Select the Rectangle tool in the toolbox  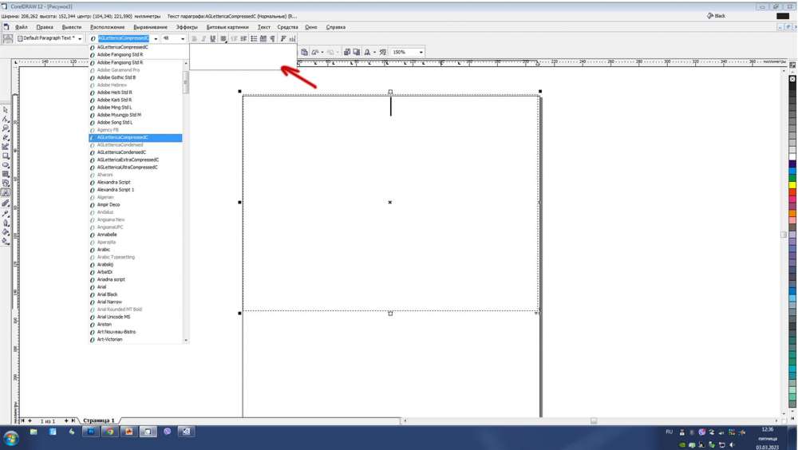coord(6,156)
